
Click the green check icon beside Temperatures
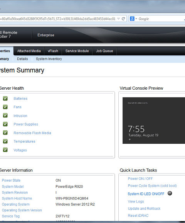5,141
